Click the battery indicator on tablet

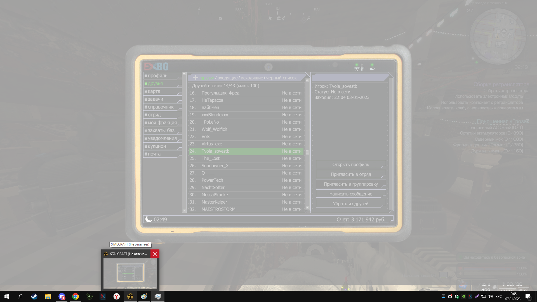372,69
